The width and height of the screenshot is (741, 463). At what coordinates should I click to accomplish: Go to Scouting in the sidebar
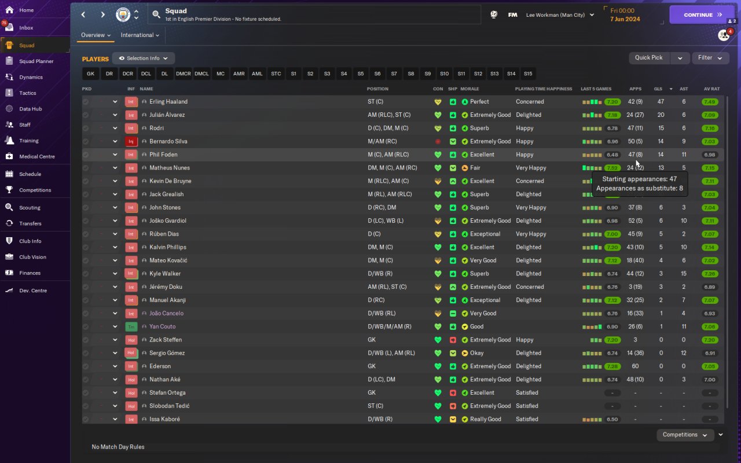point(30,208)
